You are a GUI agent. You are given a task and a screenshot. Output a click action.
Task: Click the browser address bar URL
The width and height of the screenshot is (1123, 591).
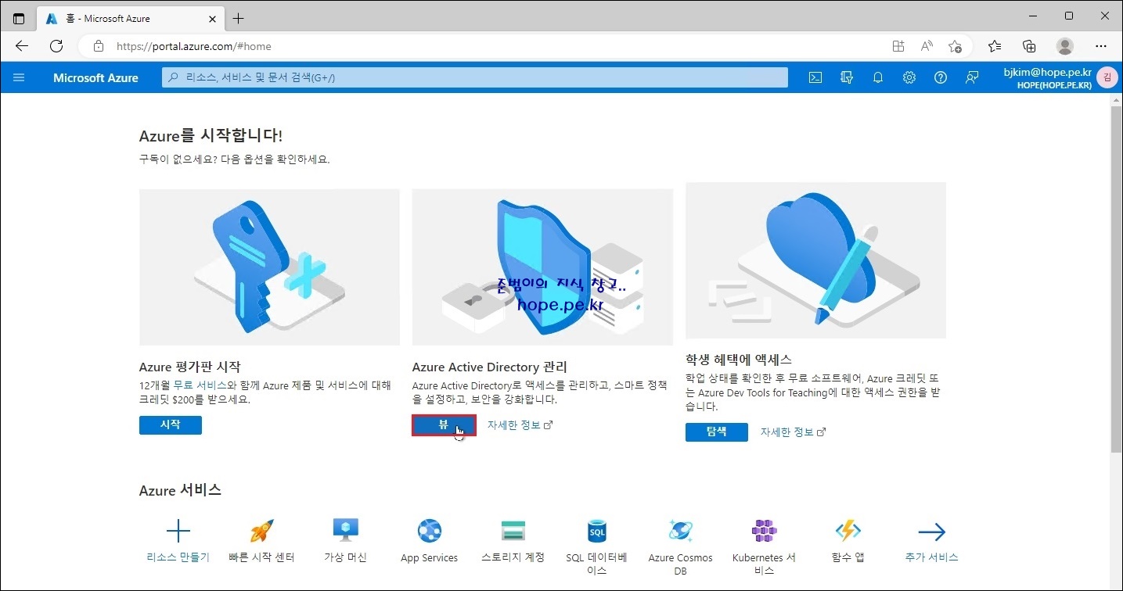point(193,46)
